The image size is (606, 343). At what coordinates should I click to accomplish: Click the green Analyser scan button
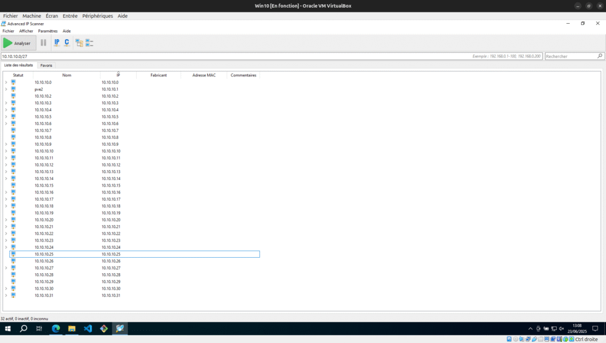pos(18,43)
